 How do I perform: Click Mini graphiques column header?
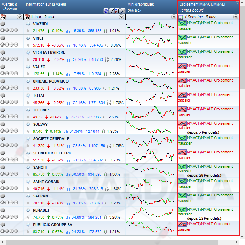[152, 7]
